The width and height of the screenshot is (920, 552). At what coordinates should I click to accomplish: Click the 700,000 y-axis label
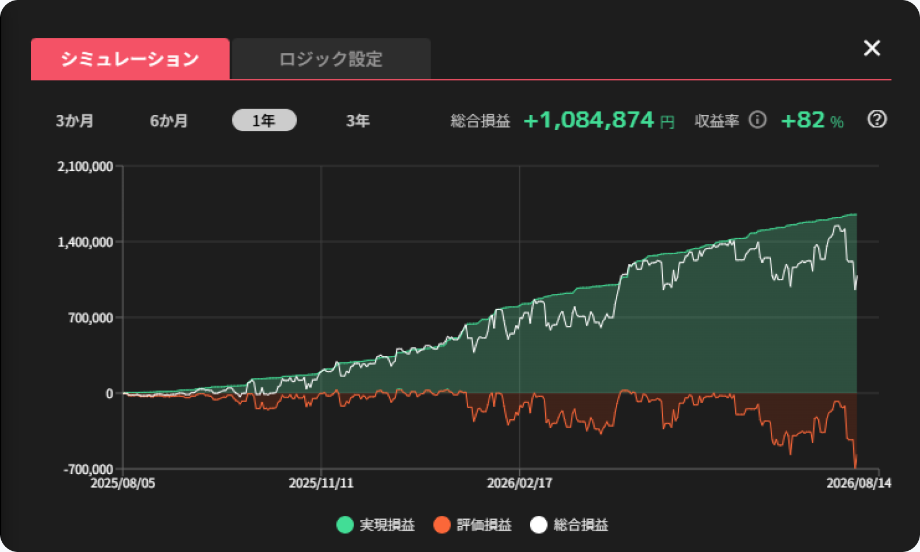tap(91, 318)
